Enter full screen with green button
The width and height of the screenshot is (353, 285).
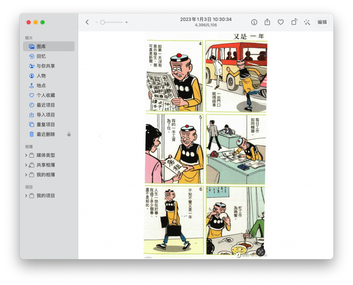click(42, 22)
